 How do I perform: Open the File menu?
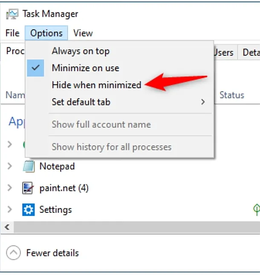click(12, 33)
